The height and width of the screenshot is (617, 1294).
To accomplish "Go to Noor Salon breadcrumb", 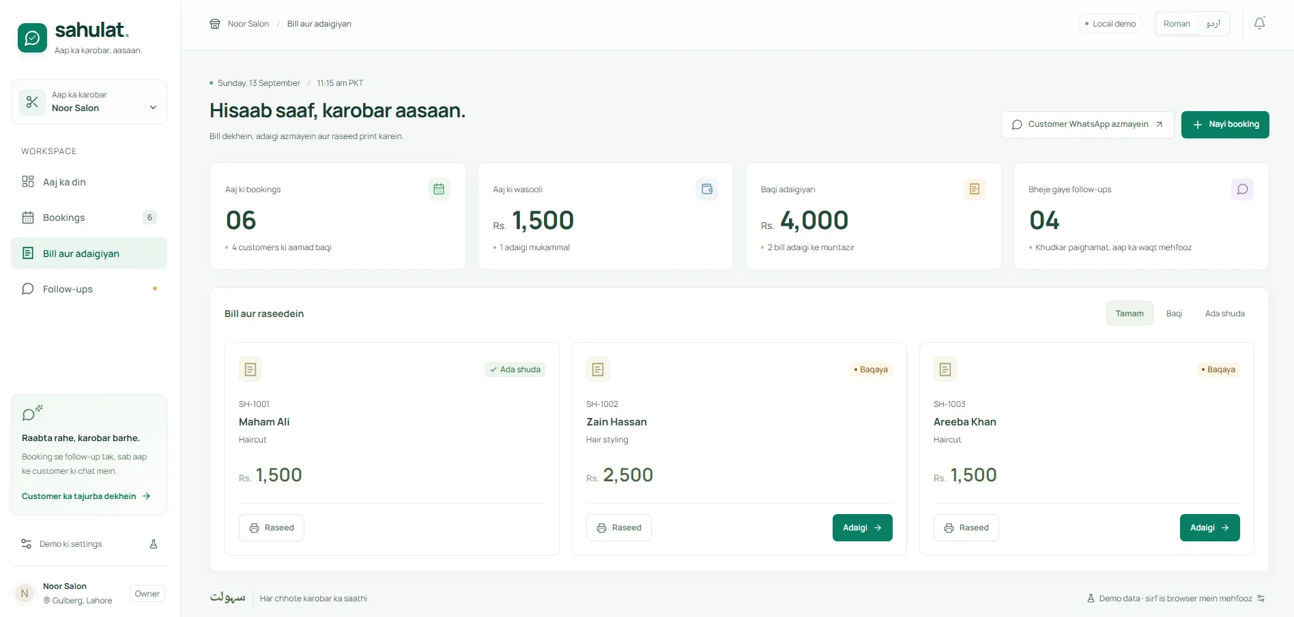I will tap(248, 24).
